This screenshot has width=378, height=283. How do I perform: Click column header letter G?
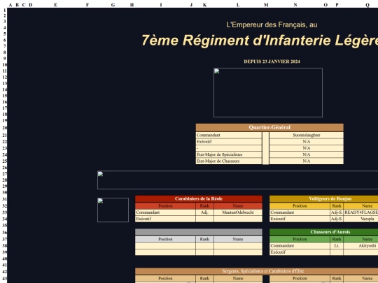(113, 5)
